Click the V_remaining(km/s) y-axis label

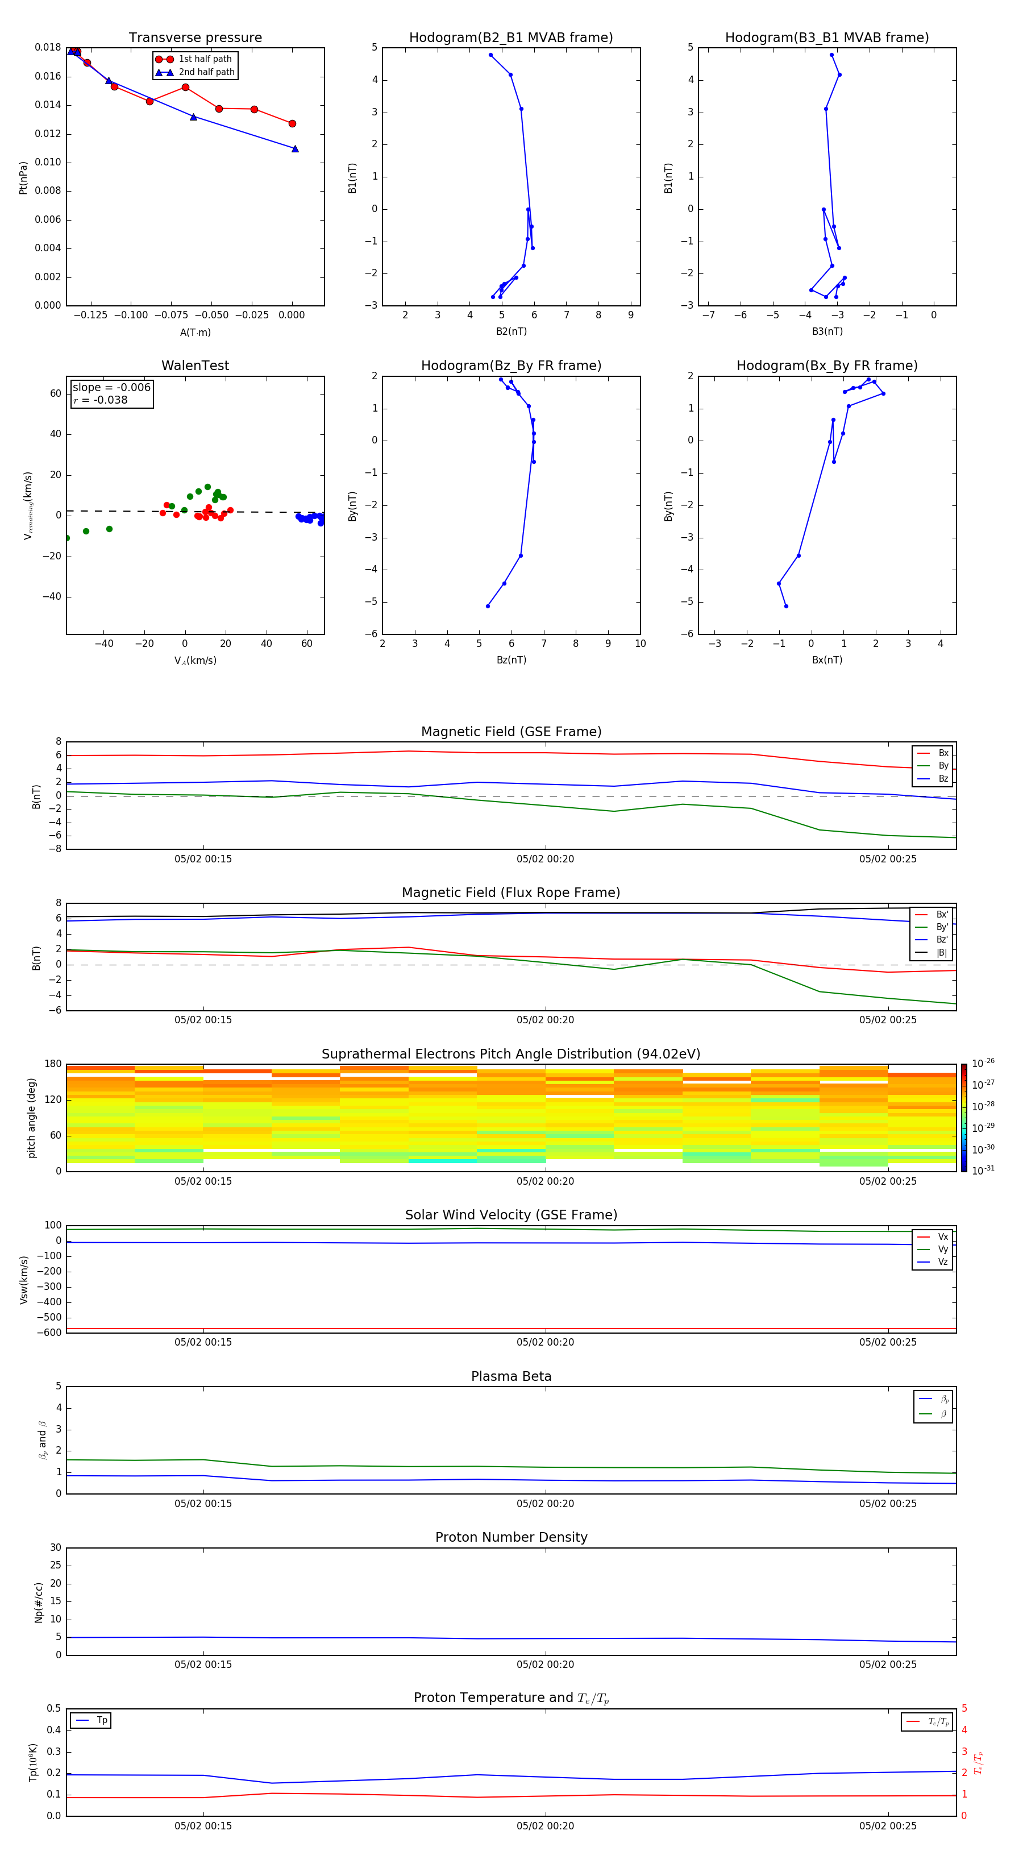[x=28, y=505]
